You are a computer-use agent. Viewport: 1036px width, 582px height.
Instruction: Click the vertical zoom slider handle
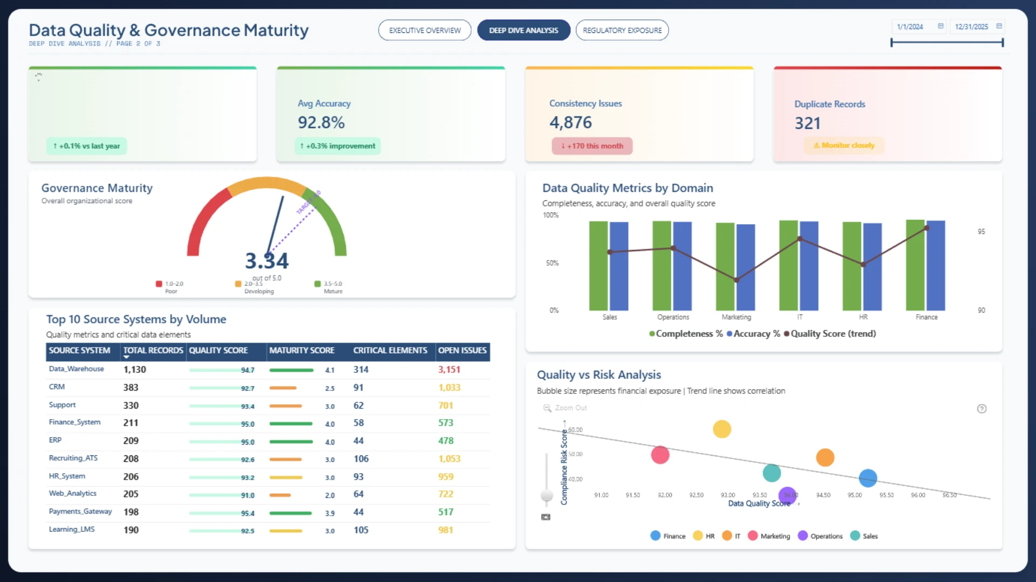547,495
